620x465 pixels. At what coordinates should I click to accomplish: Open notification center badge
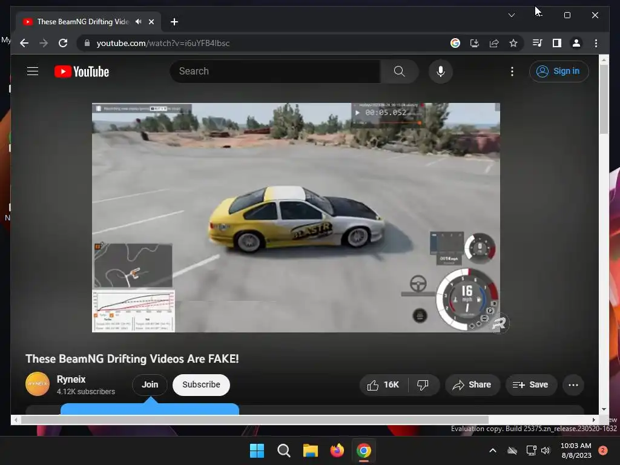tap(603, 450)
